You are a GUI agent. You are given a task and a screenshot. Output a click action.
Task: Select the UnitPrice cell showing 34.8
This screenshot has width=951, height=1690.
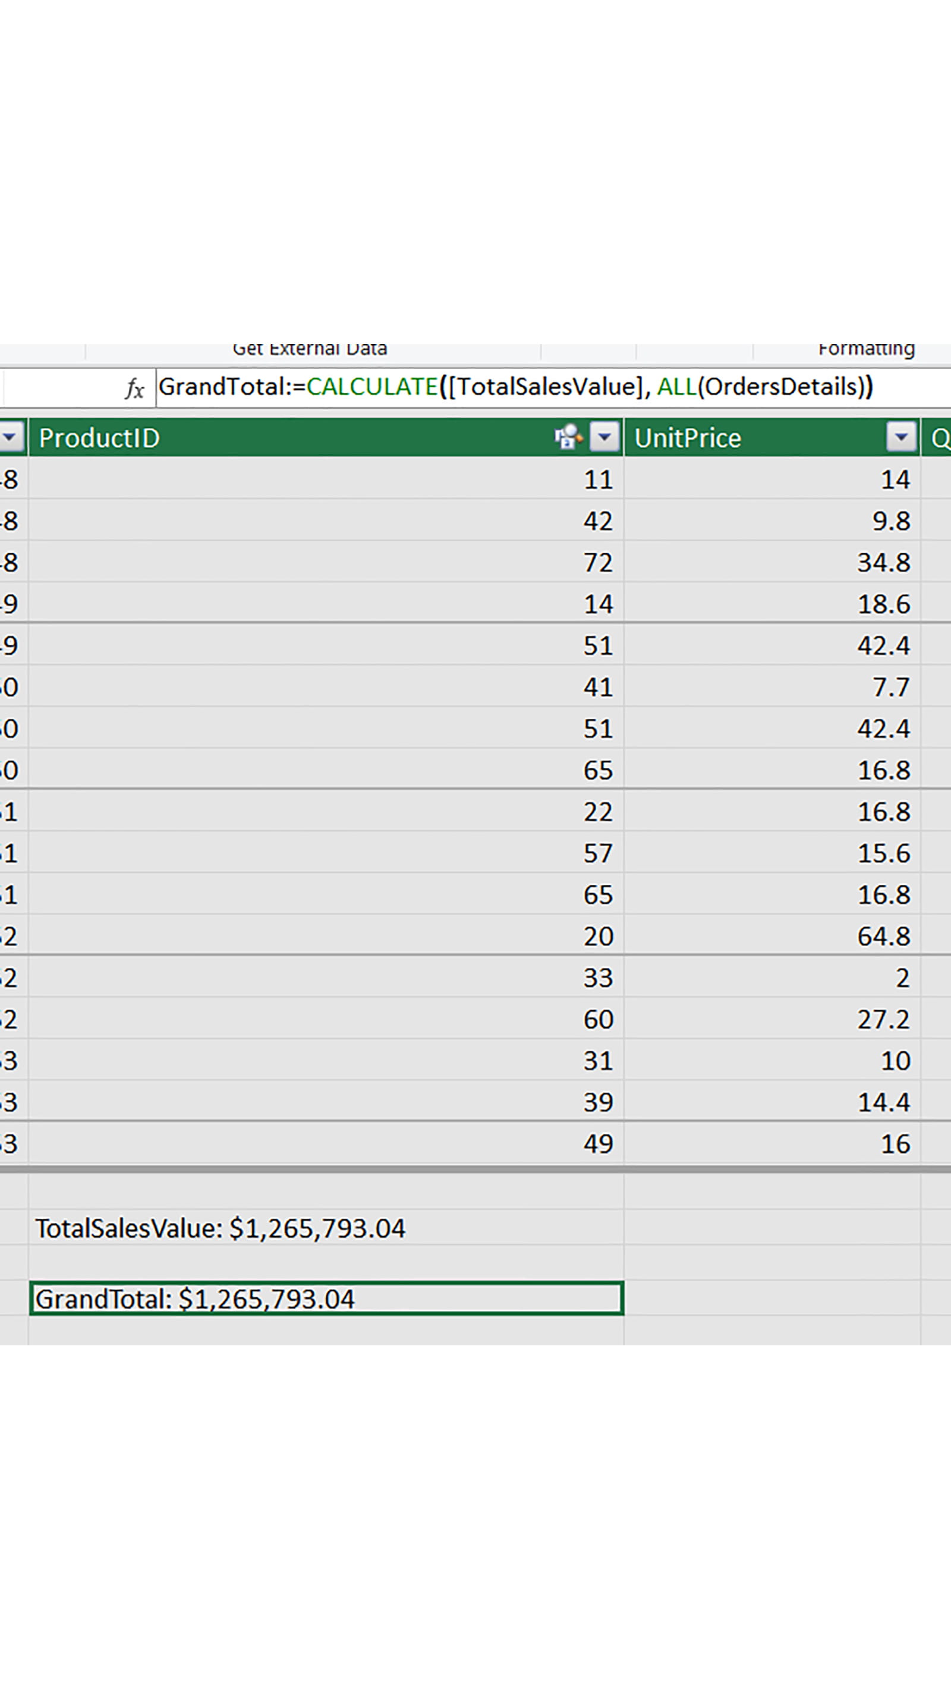pyautogui.click(x=772, y=562)
